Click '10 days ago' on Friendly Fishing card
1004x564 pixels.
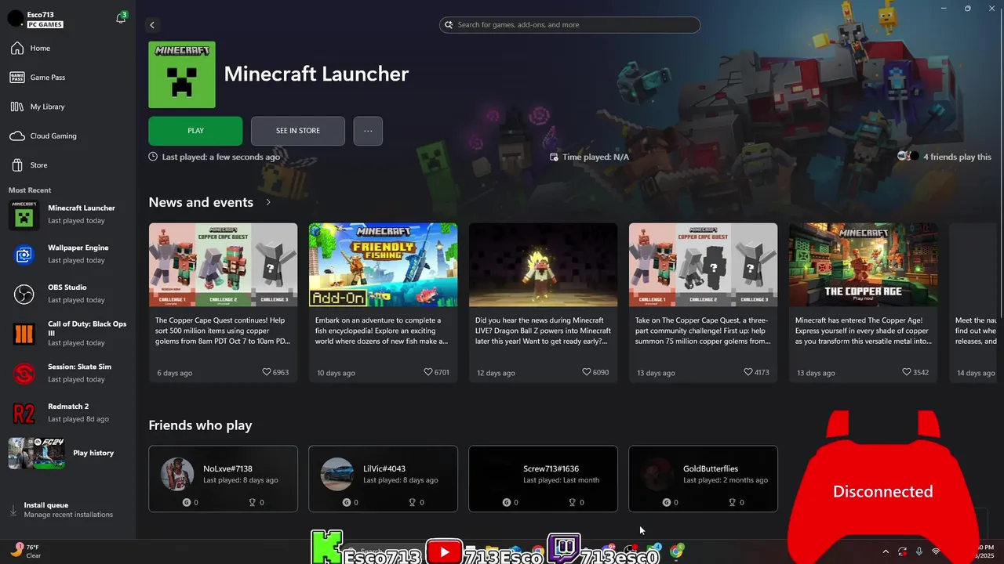[335, 373]
